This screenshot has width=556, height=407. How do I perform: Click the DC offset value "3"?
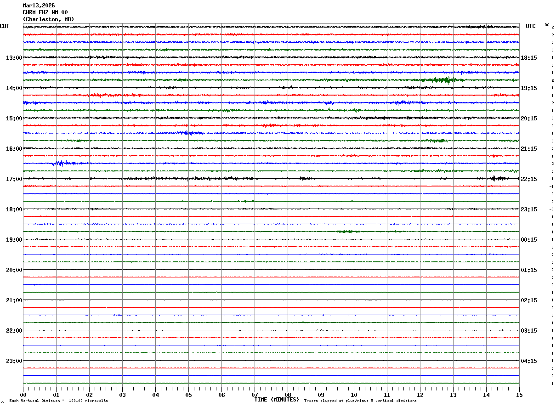(552, 164)
